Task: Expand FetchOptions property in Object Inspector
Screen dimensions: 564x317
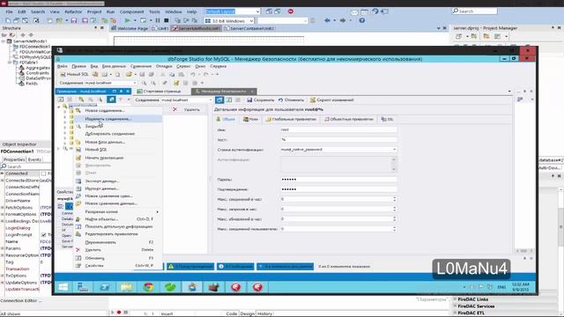Action: (x=3, y=208)
